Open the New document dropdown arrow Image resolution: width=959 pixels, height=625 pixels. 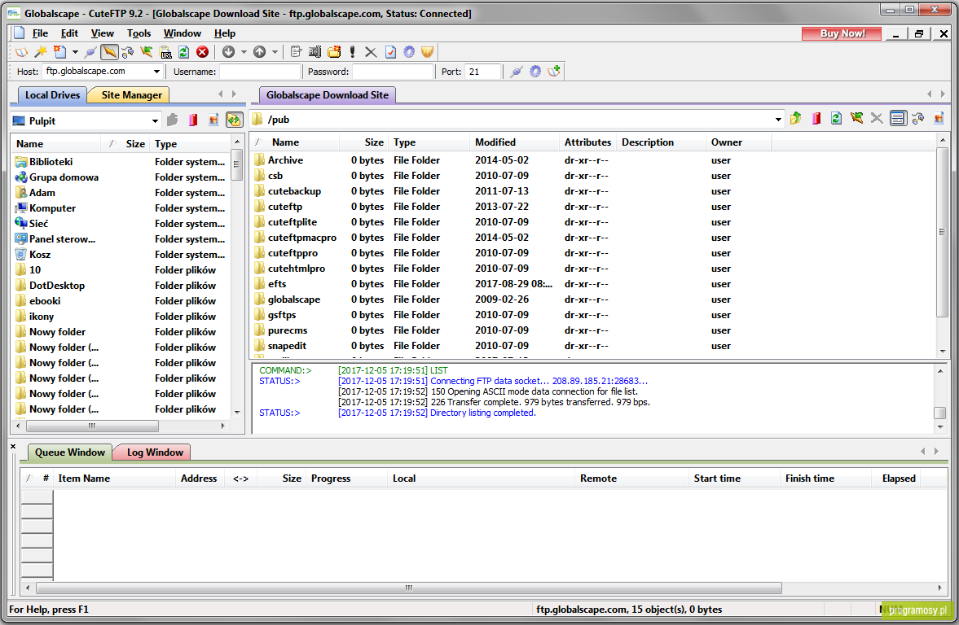point(75,52)
